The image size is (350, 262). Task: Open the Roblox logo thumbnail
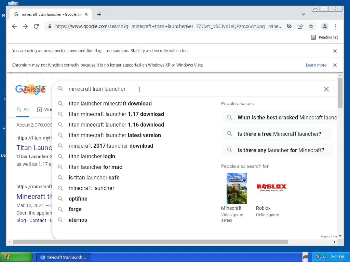point(271,188)
